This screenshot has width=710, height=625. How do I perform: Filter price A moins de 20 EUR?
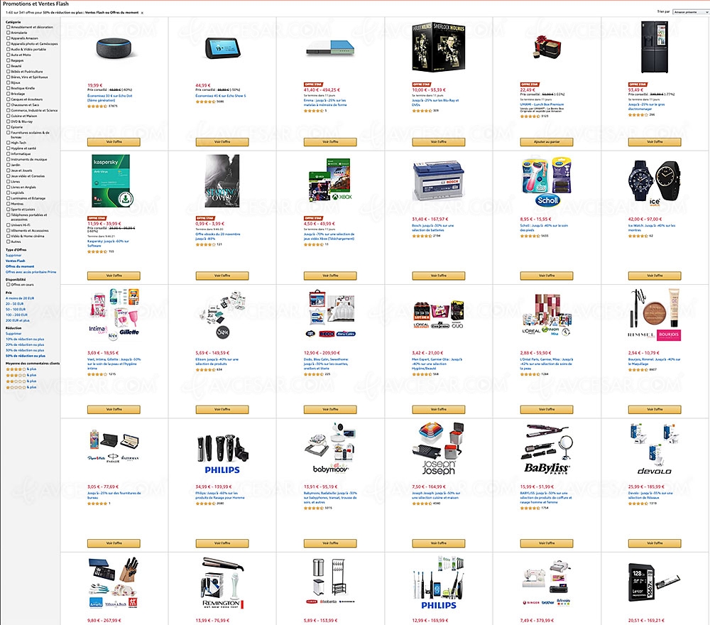pos(19,298)
